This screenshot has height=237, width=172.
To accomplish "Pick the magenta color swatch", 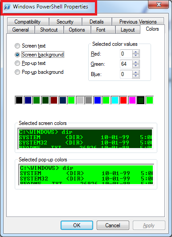I will click(x=132, y=100).
